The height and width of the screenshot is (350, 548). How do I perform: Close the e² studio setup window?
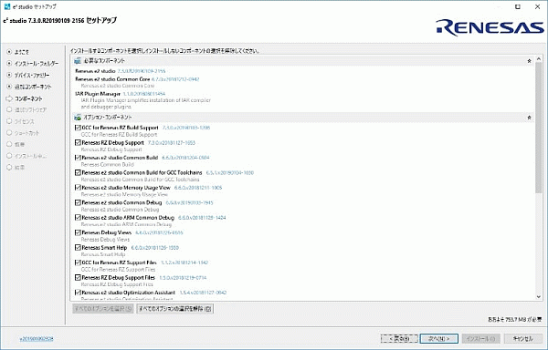pos(538,6)
